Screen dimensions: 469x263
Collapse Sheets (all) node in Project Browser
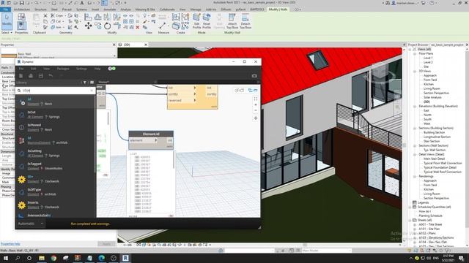(410, 220)
